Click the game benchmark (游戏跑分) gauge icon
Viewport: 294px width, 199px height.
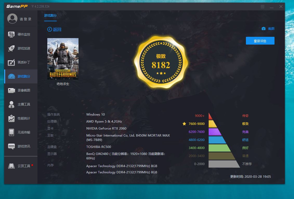pyautogui.click(x=11, y=76)
